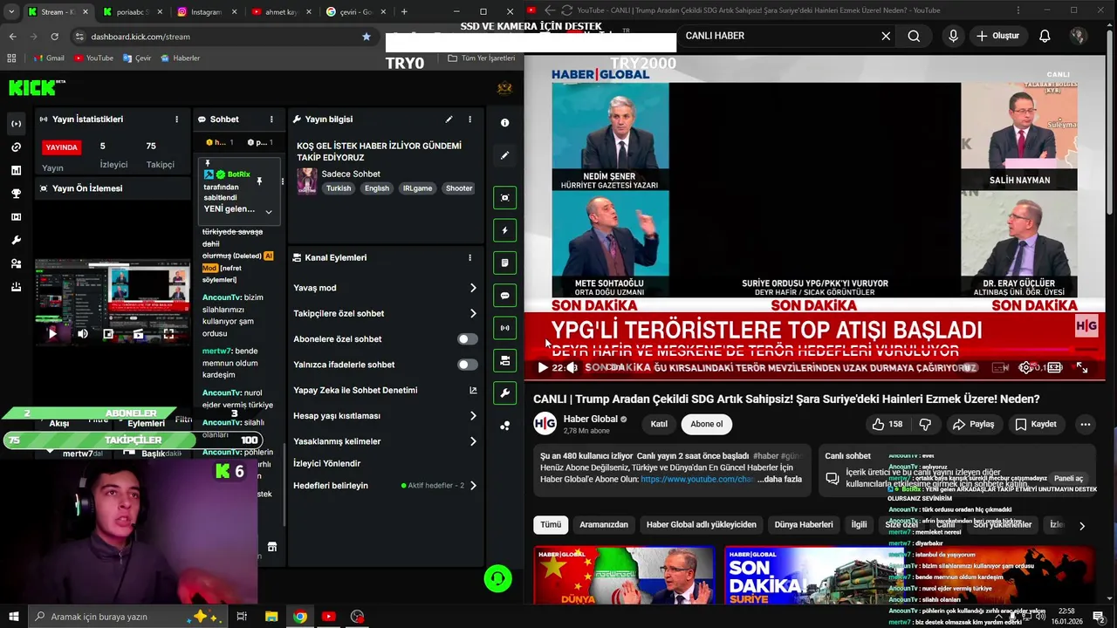Click the YouTube voice search microphone
Viewport: 1117px width, 628px height.
point(953,36)
